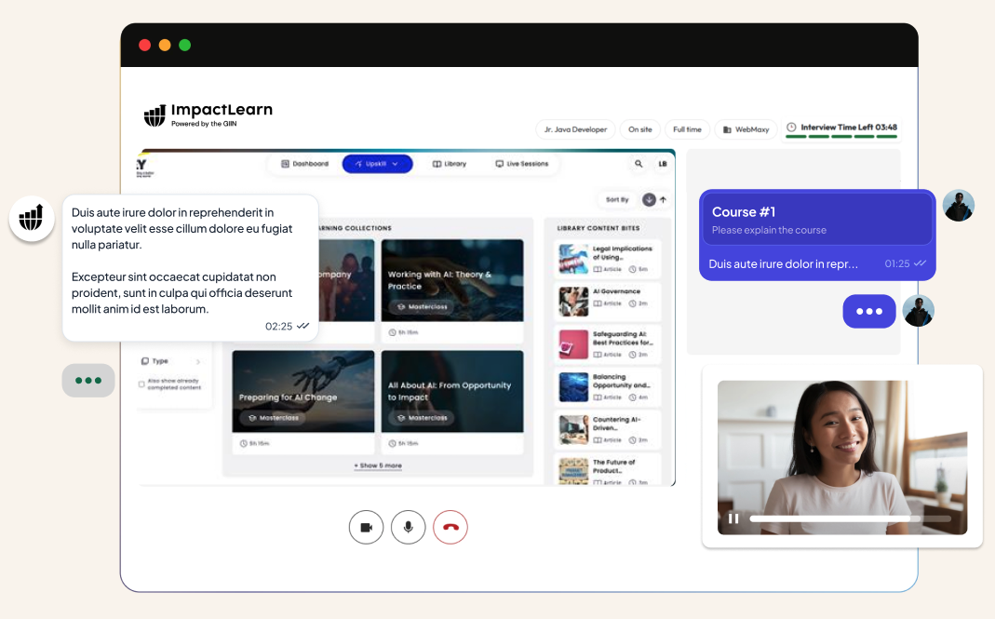
Task: Enable 'Also show already completed content' checkbox
Action: tap(141, 384)
